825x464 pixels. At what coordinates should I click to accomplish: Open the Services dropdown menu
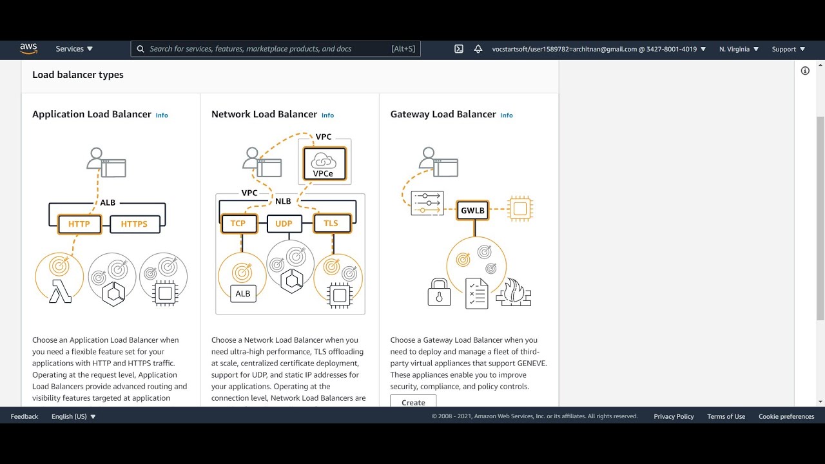pyautogui.click(x=74, y=49)
